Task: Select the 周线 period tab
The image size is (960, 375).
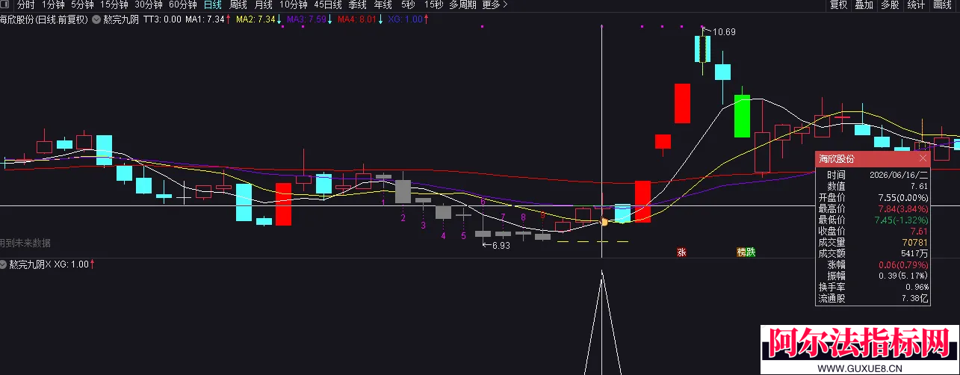Action: pos(238,5)
